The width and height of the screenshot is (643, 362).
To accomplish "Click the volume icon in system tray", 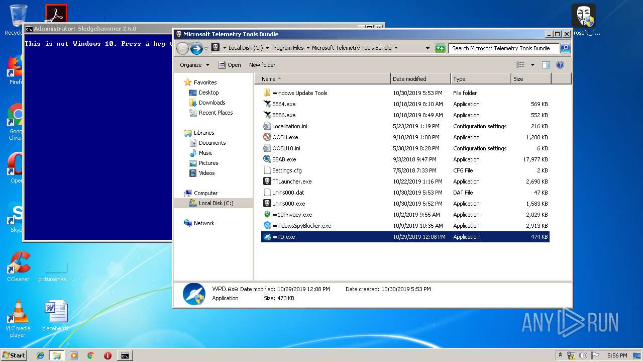I will pos(583,355).
